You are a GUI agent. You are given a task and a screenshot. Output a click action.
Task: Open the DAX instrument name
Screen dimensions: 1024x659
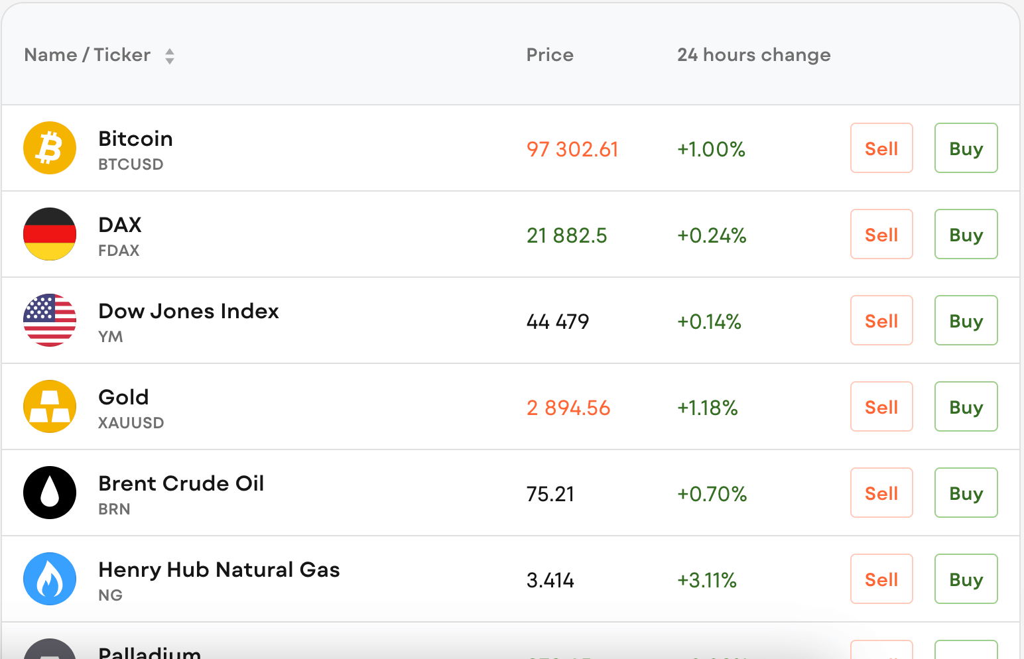(120, 225)
